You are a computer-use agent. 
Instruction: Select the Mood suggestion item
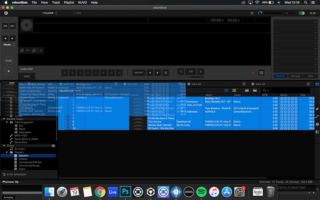coord(22,129)
